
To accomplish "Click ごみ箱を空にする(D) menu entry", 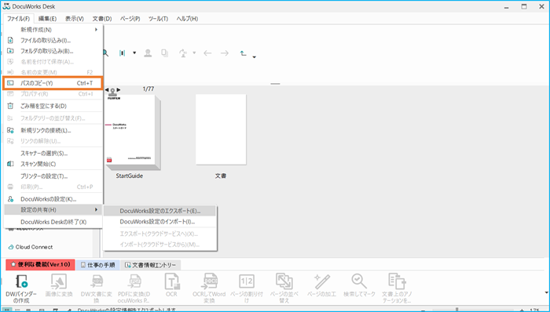I will [x=53, y=106].
